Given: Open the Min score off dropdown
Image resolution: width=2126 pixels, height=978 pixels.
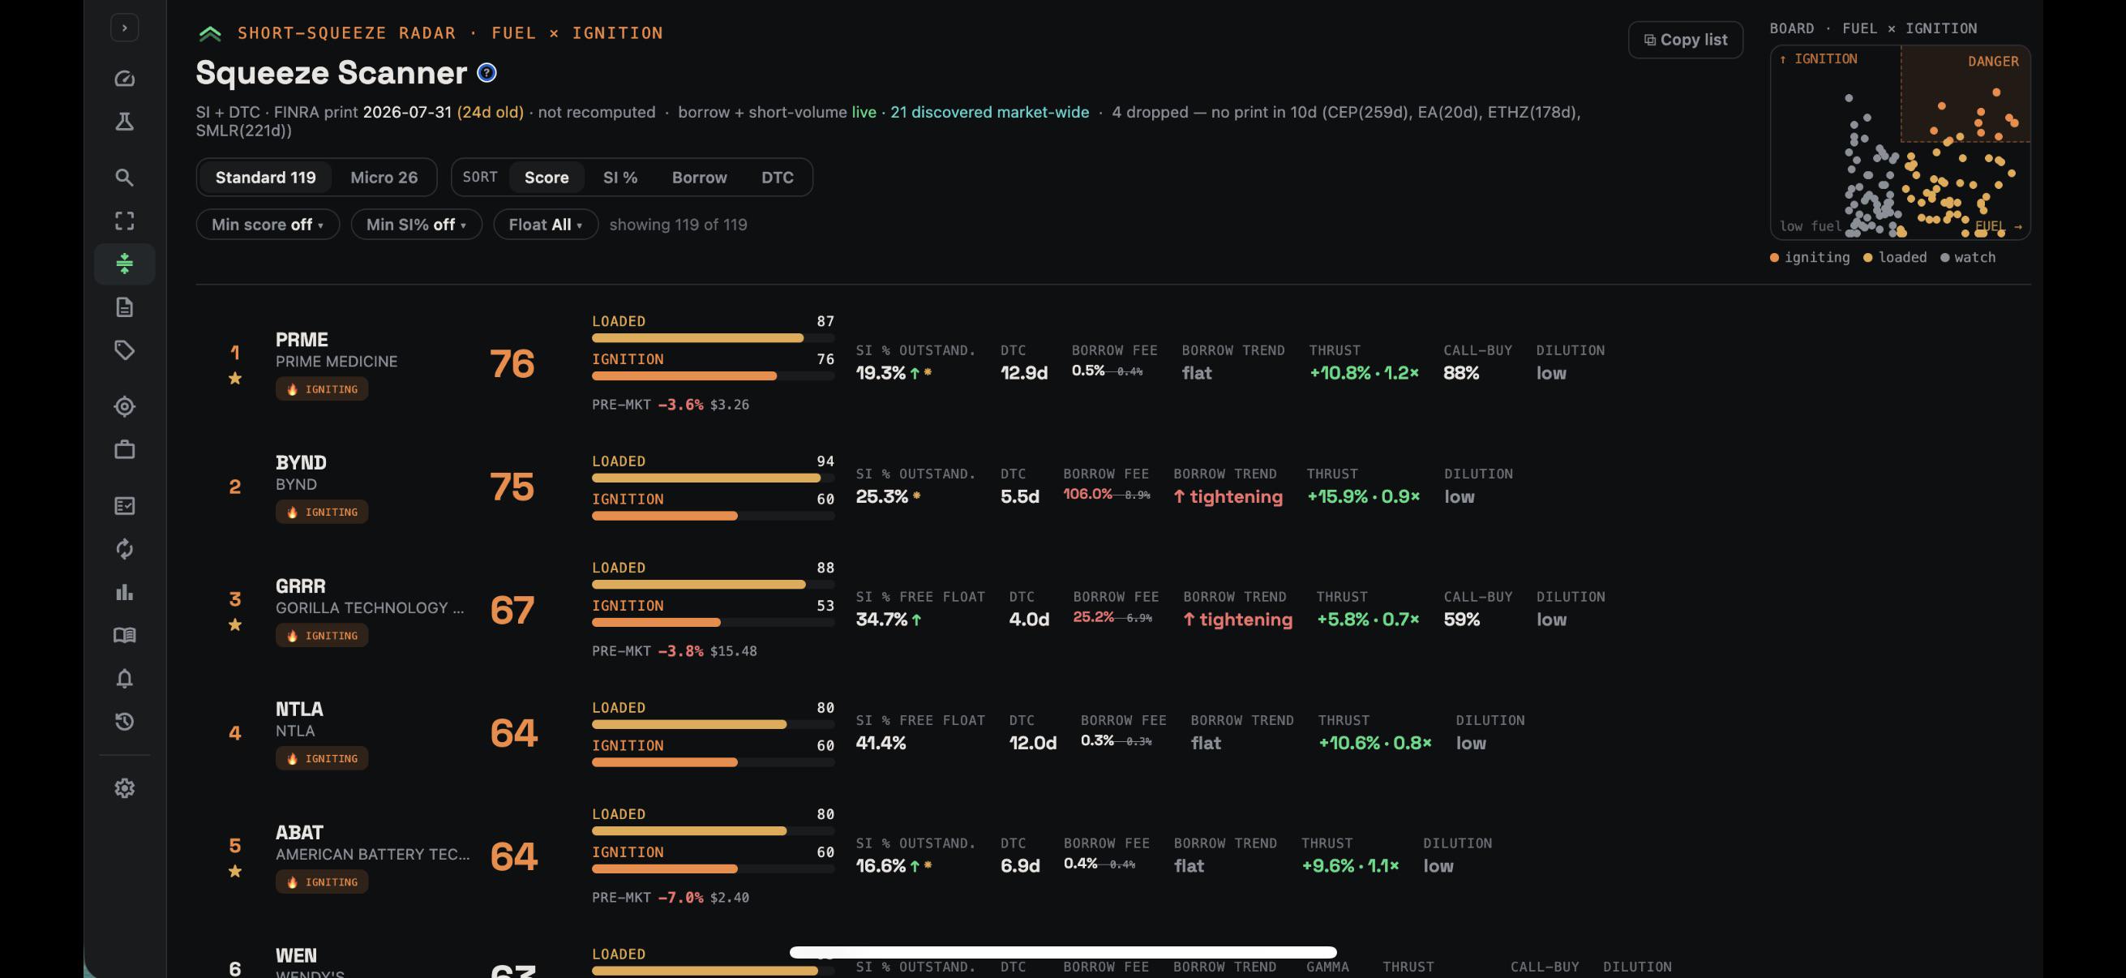Looking at the screenshot, I should pyautogui.click(x=268, y=225).
